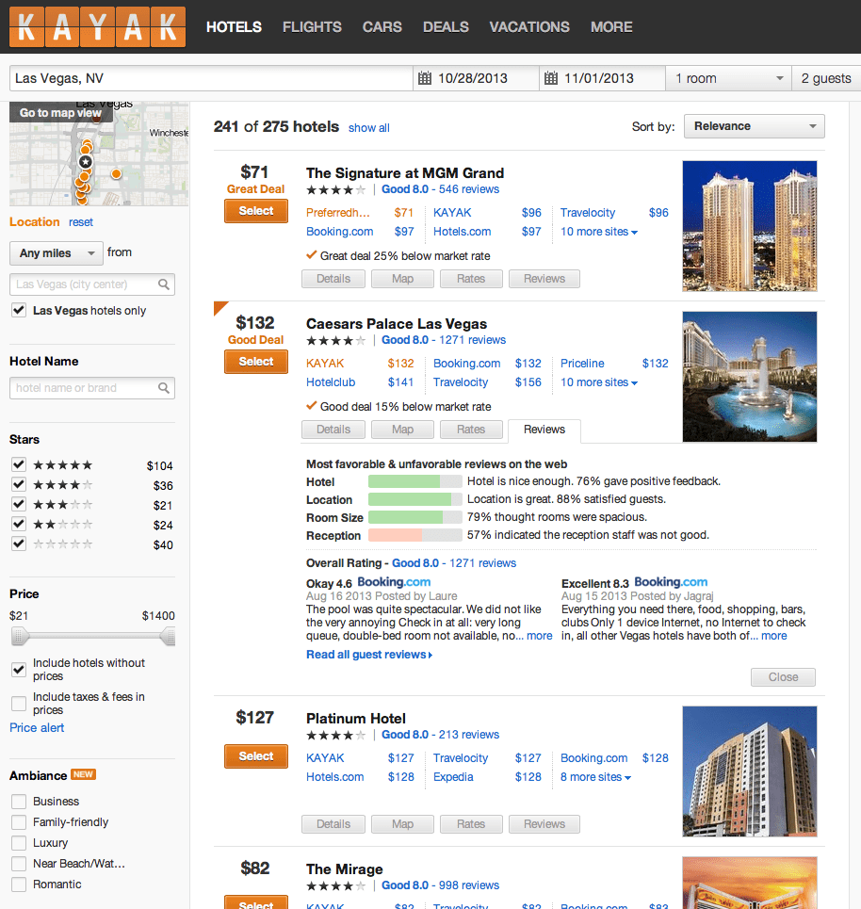Check the Family-friendly ambiance filter
Viewport: 861px width, 909px height.
click(x=19, y=822)
